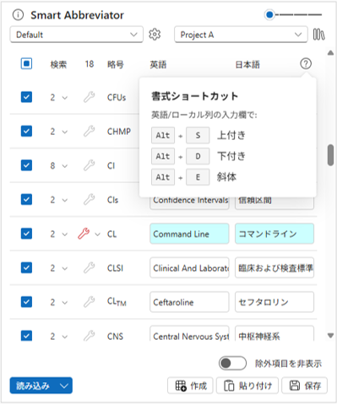This screenshot has width=337, height=404.
Task: Uncheck the CFUs row checkbox
Action: point(26,97)
